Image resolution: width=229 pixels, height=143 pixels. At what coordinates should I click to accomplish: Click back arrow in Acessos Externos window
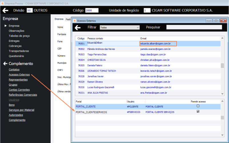(78, 27)
